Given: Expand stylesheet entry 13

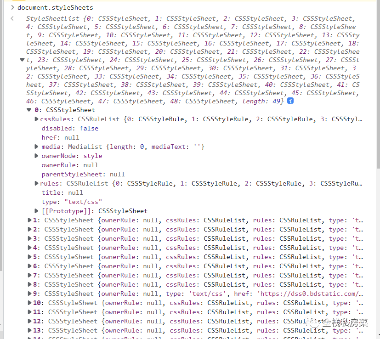Looking at the screenshot, I should click(x=29, y=331).
